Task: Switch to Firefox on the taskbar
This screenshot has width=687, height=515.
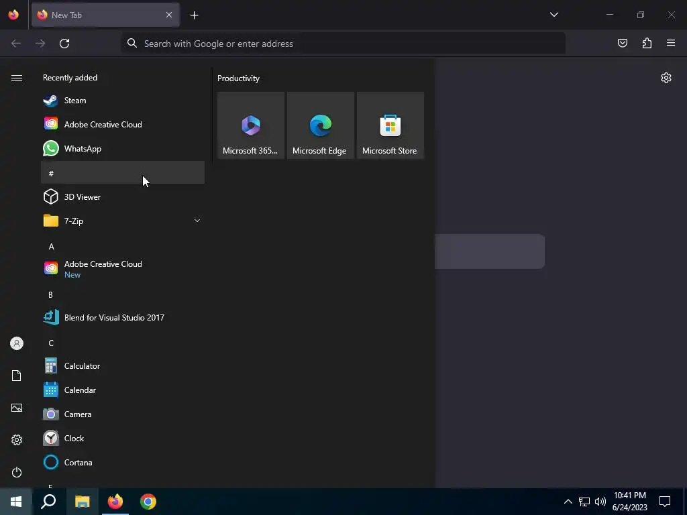Action: click(115, 502)
